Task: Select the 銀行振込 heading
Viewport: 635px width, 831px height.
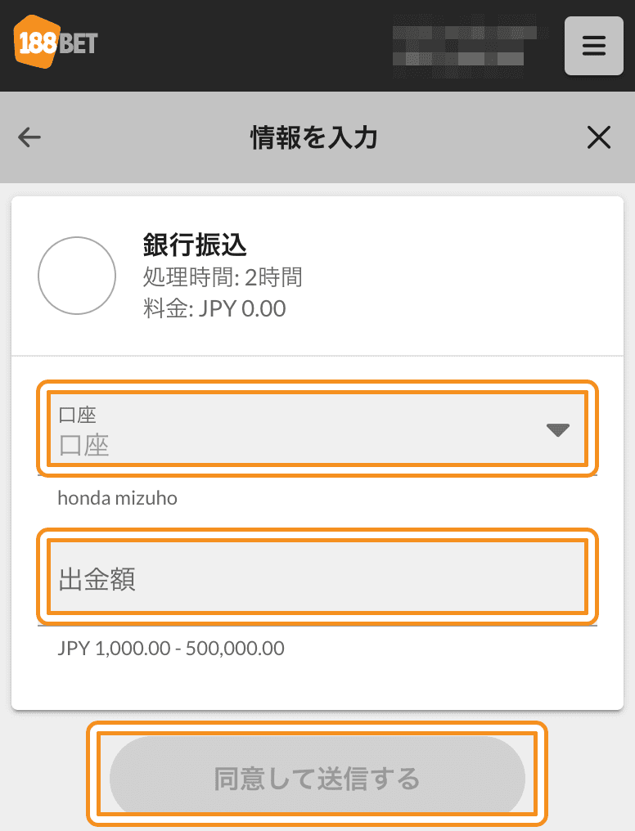Action: [x=195, y=245]
